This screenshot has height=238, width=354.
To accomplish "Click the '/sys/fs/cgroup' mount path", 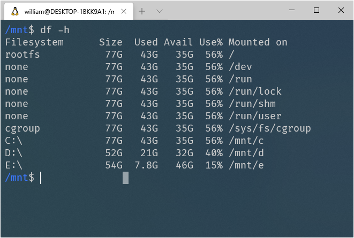I will click(270, 128).
